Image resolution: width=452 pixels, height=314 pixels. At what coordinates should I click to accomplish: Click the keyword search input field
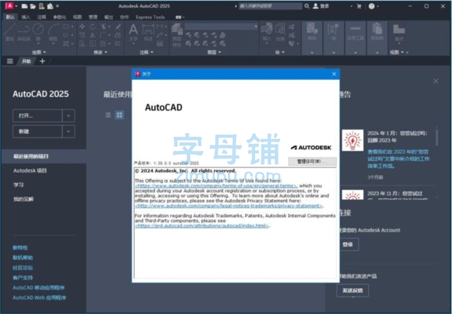point(270,6)
